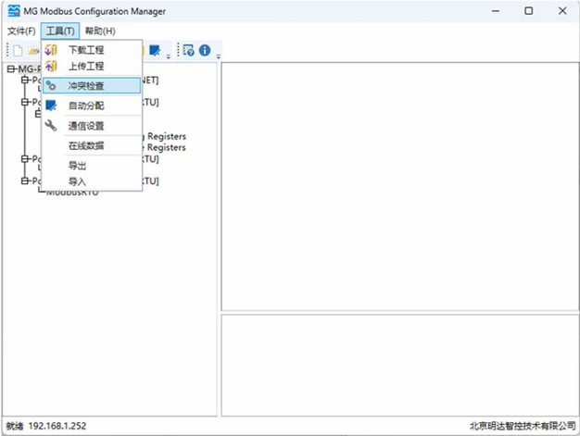Click the blue Auto-assign toolbar icon
The image size is (580, 436).
pyautogui.click(x=155, y=50)
